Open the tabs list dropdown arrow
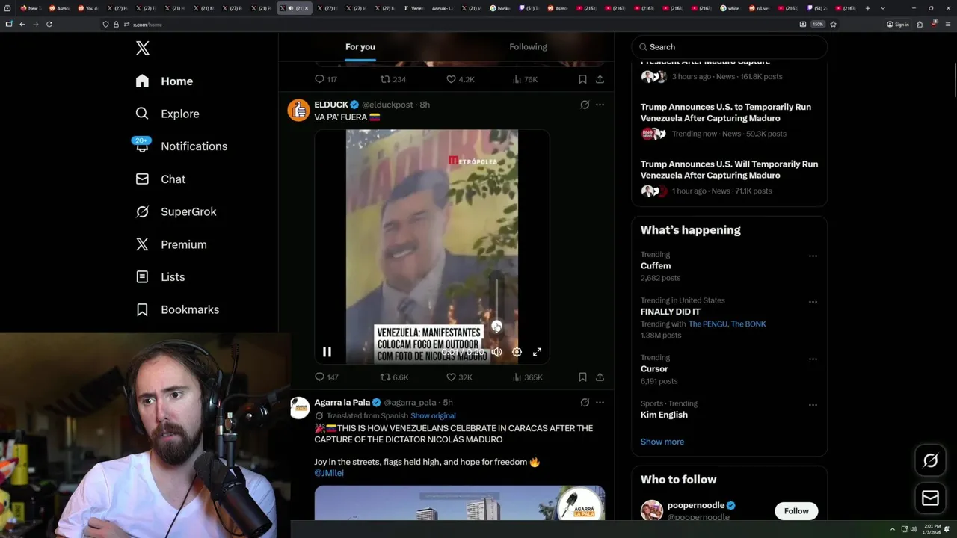 [x=883, y=8]
